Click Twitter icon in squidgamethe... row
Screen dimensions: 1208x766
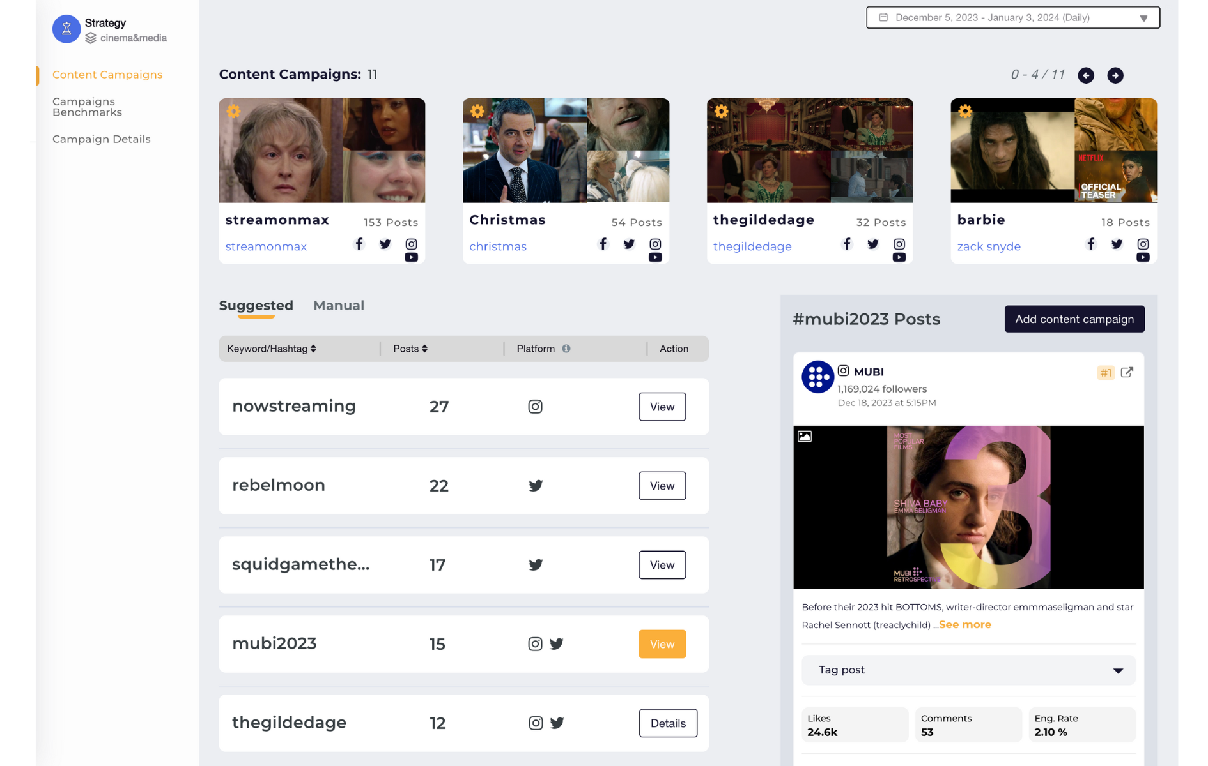point(536,565)
